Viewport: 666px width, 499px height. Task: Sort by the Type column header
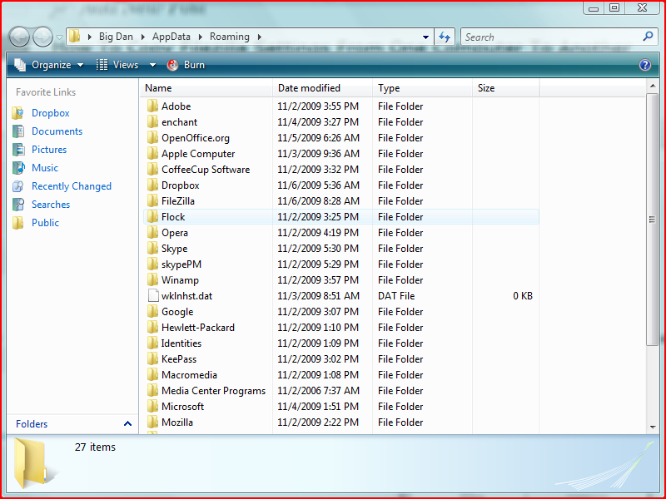tap(422, 88)
